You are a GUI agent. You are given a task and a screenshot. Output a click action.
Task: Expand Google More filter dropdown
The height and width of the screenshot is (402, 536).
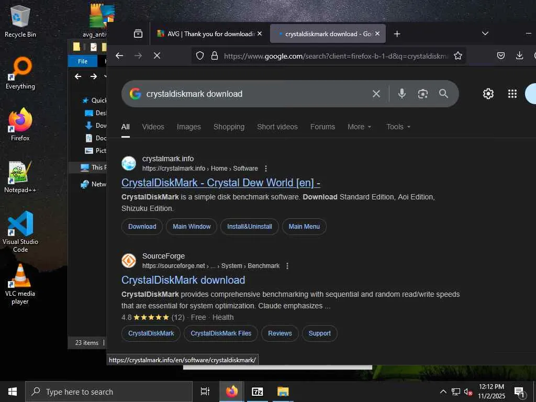(359, 127)
